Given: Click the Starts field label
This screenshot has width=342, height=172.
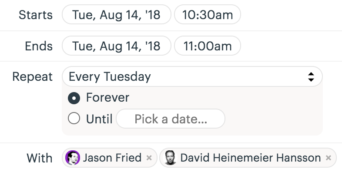Looking at the screenshot, I should pyautogui.click(x=36, y=15).
